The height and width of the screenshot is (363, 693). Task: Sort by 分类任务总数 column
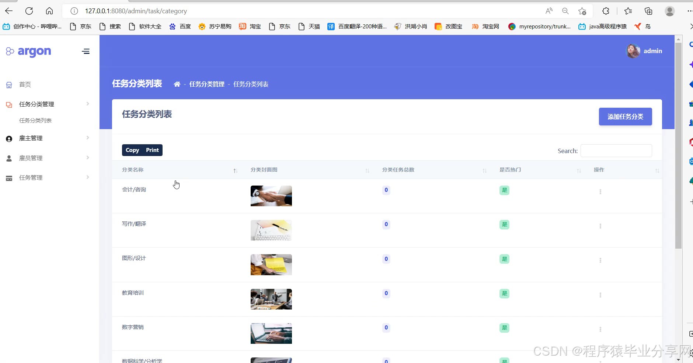(x=431, y=170)
